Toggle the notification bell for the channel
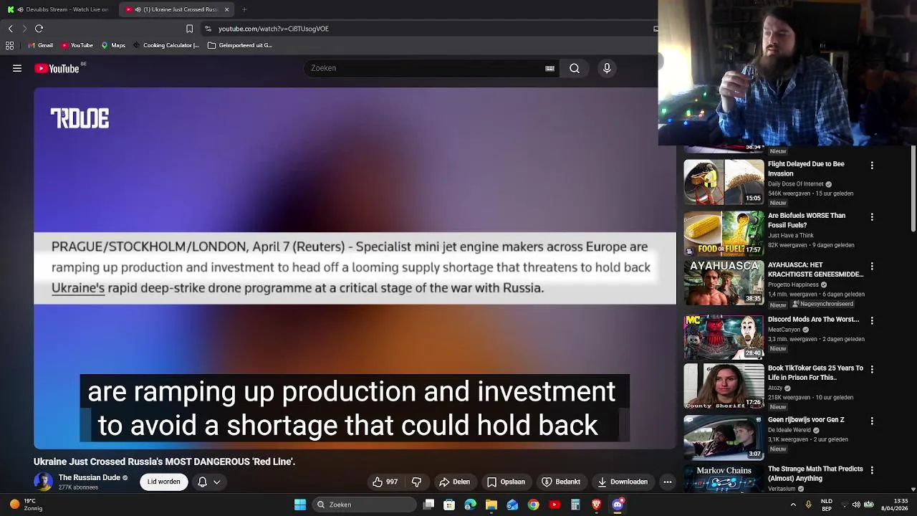The height and width of the screenshot is (516, 917). tap(202, 482)
